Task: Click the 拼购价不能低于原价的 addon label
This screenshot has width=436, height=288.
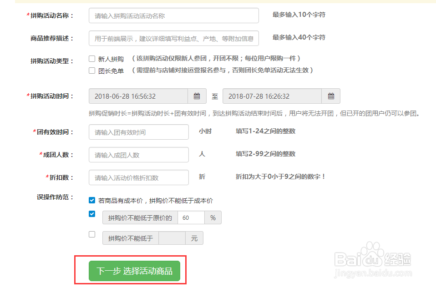Action: 140,217
